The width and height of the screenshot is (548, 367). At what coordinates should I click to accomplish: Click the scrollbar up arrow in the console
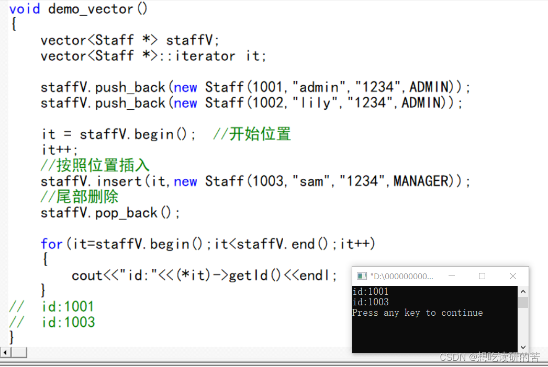[x=523, y=291]
